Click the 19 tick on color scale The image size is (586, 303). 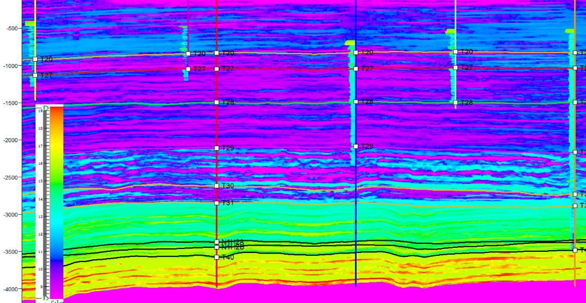click(x=41, y=111)
